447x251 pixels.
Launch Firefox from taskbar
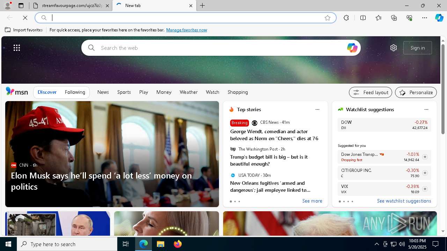pyautogui.click(x=177, y=244)
